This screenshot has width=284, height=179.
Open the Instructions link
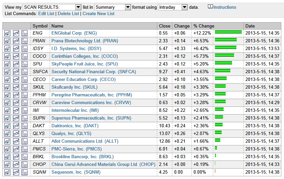pos(225,7)
